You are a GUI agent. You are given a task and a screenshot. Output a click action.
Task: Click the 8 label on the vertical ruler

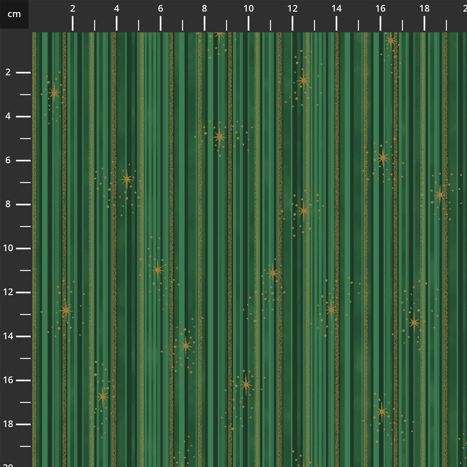click(8, 204)
